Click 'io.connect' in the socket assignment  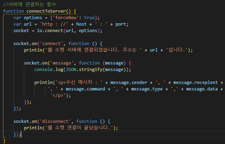pos(50,31)
